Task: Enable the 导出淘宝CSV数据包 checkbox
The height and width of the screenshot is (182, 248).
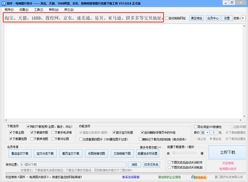Action: tap(196, 127)
